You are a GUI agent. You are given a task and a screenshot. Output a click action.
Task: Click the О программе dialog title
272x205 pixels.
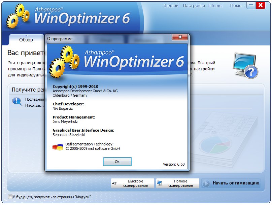60,39
